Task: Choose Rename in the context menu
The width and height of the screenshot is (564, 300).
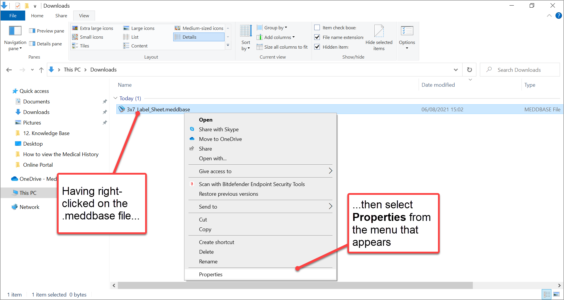Action: [x=208, y=262]
